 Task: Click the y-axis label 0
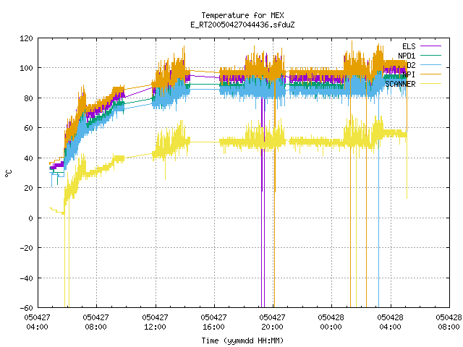30,218
